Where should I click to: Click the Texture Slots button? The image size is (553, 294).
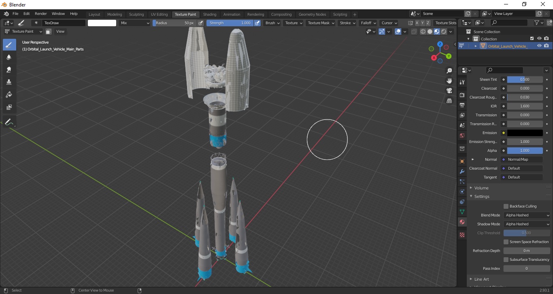(x=446, y=23)
